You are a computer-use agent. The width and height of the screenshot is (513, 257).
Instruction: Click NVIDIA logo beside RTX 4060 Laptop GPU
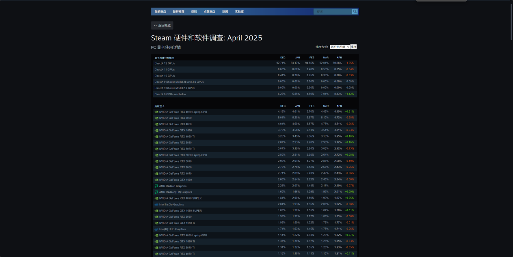(x=156, y=112)
